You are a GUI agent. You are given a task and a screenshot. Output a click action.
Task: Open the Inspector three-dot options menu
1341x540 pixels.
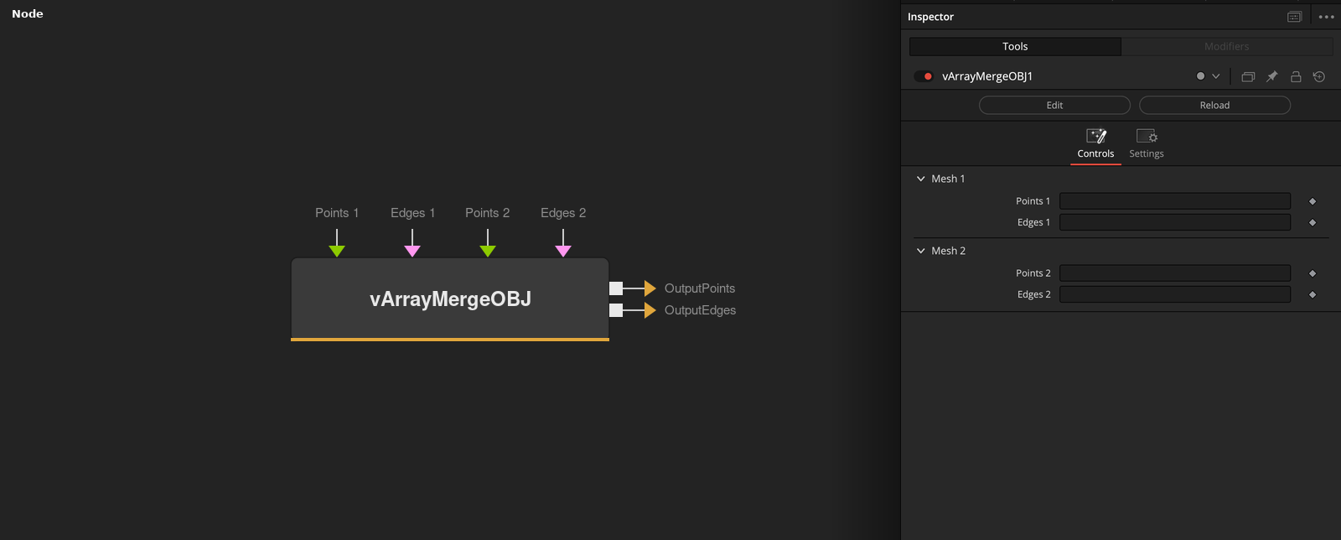(1326, 17)
